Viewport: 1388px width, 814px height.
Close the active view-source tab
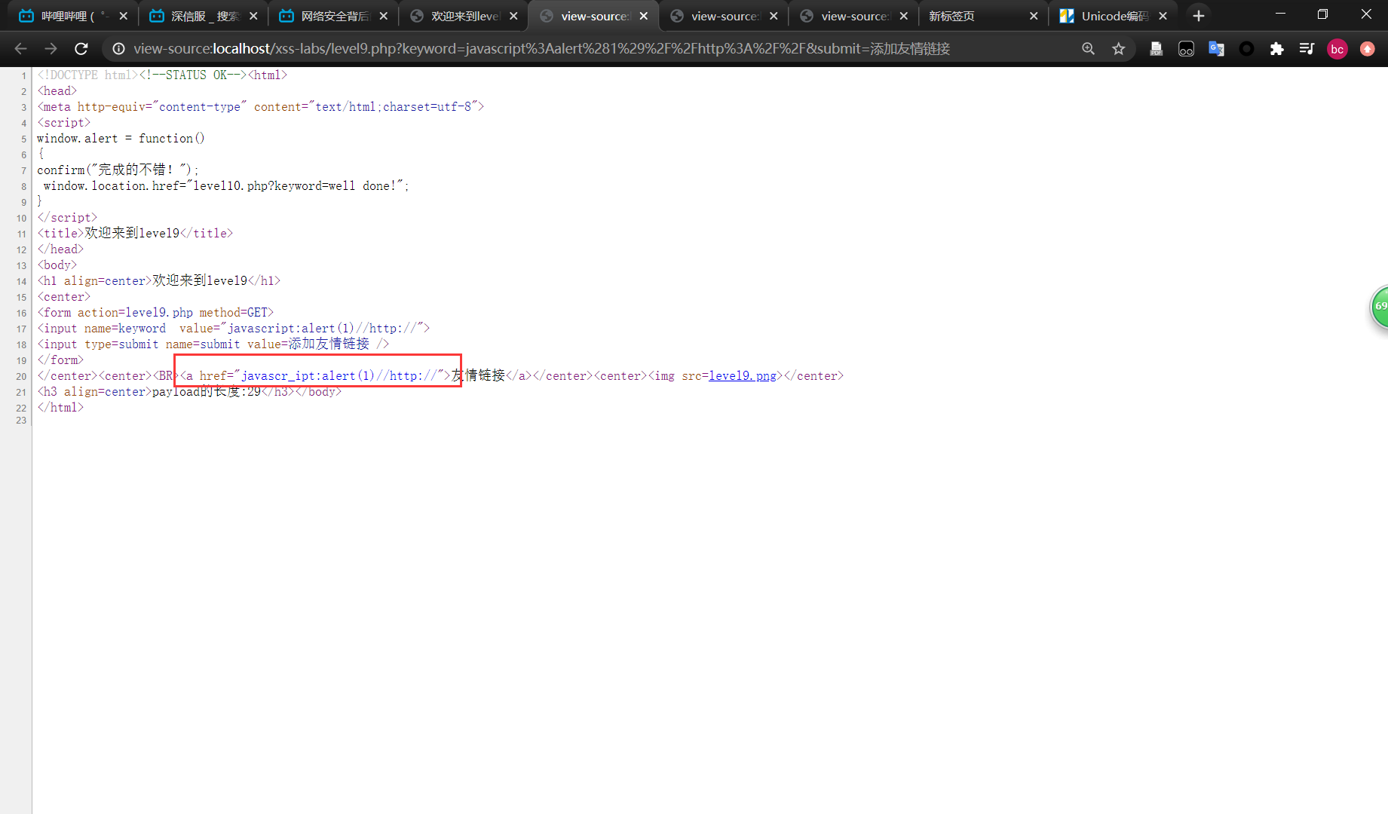644,16
